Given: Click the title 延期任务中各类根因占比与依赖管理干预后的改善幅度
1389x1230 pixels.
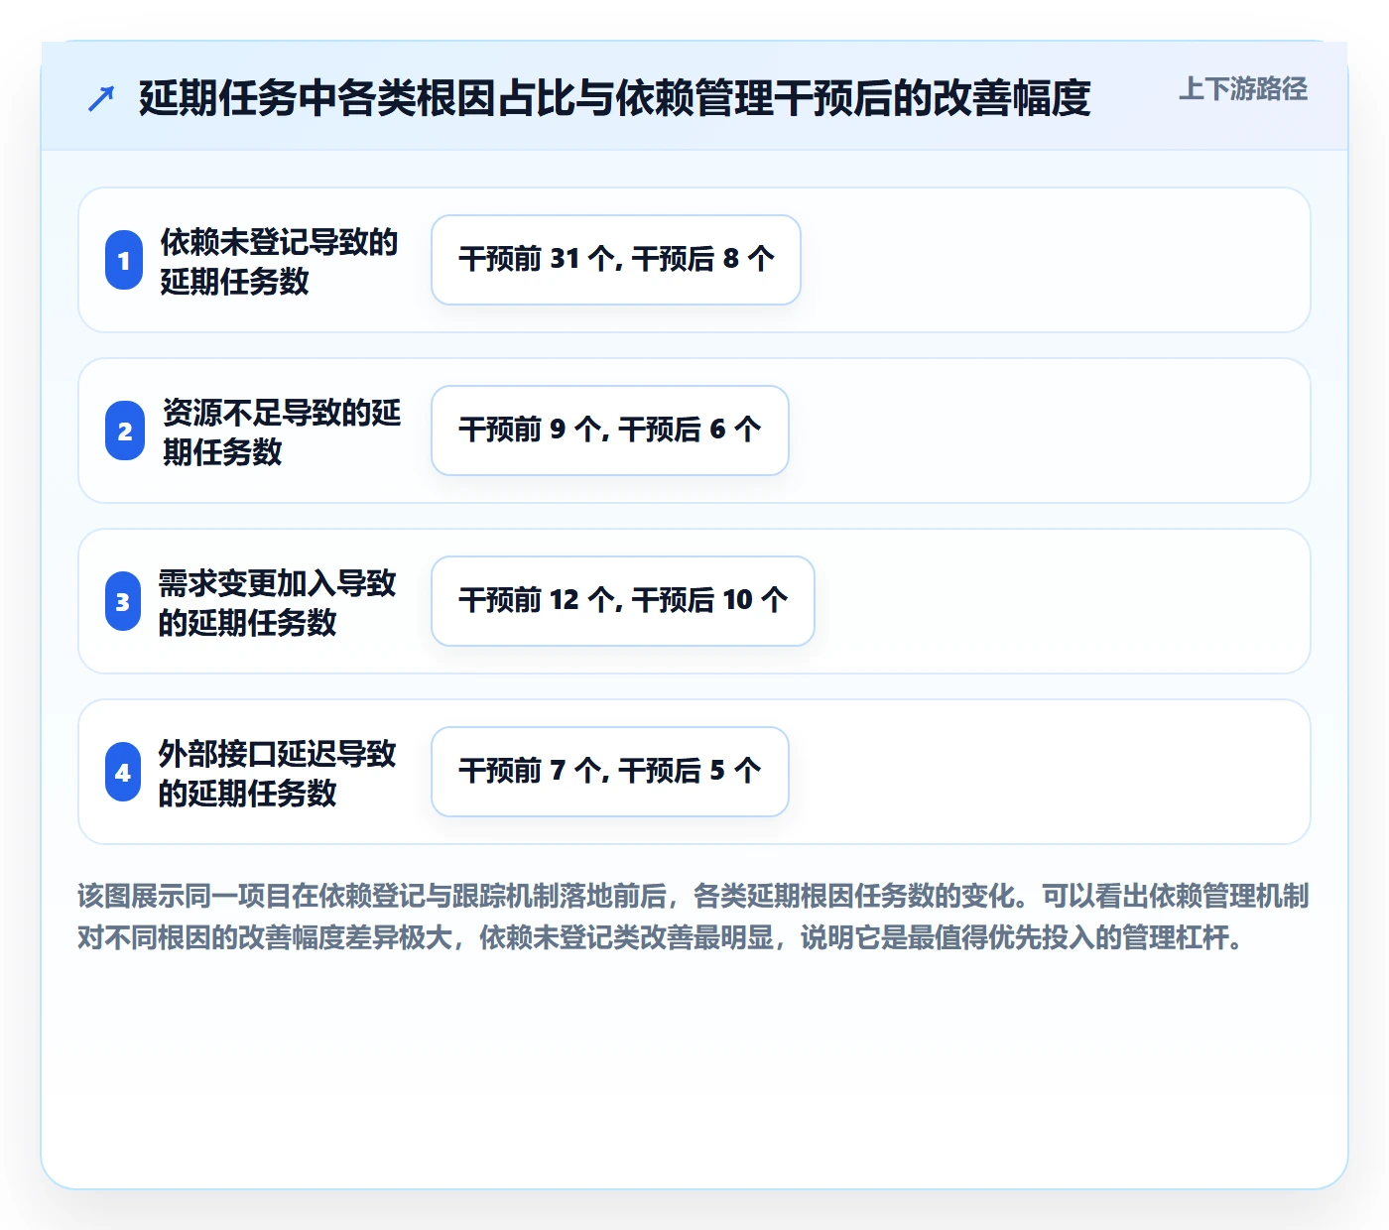Looking at the screenshot, I should click(x=614, y=98).
